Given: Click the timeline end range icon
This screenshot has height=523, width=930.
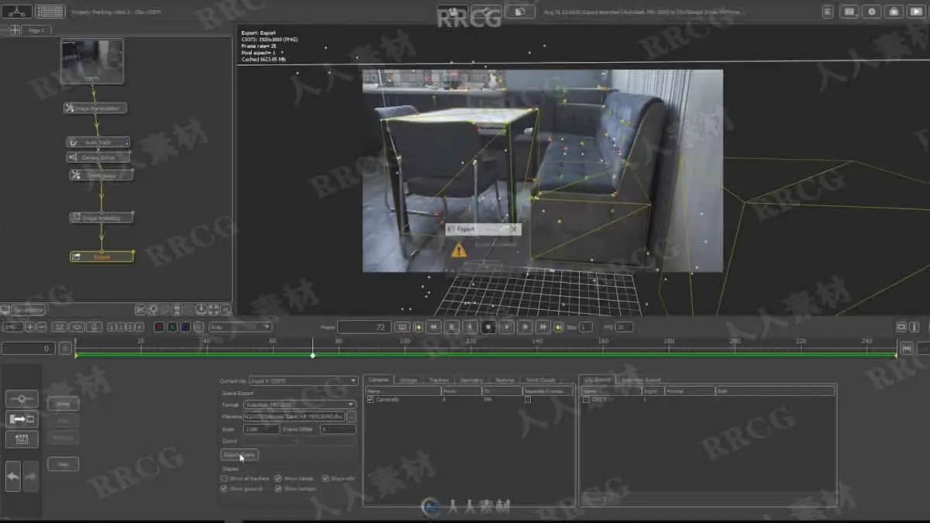Looking at the screenshot, I should (x=906, y=349).
